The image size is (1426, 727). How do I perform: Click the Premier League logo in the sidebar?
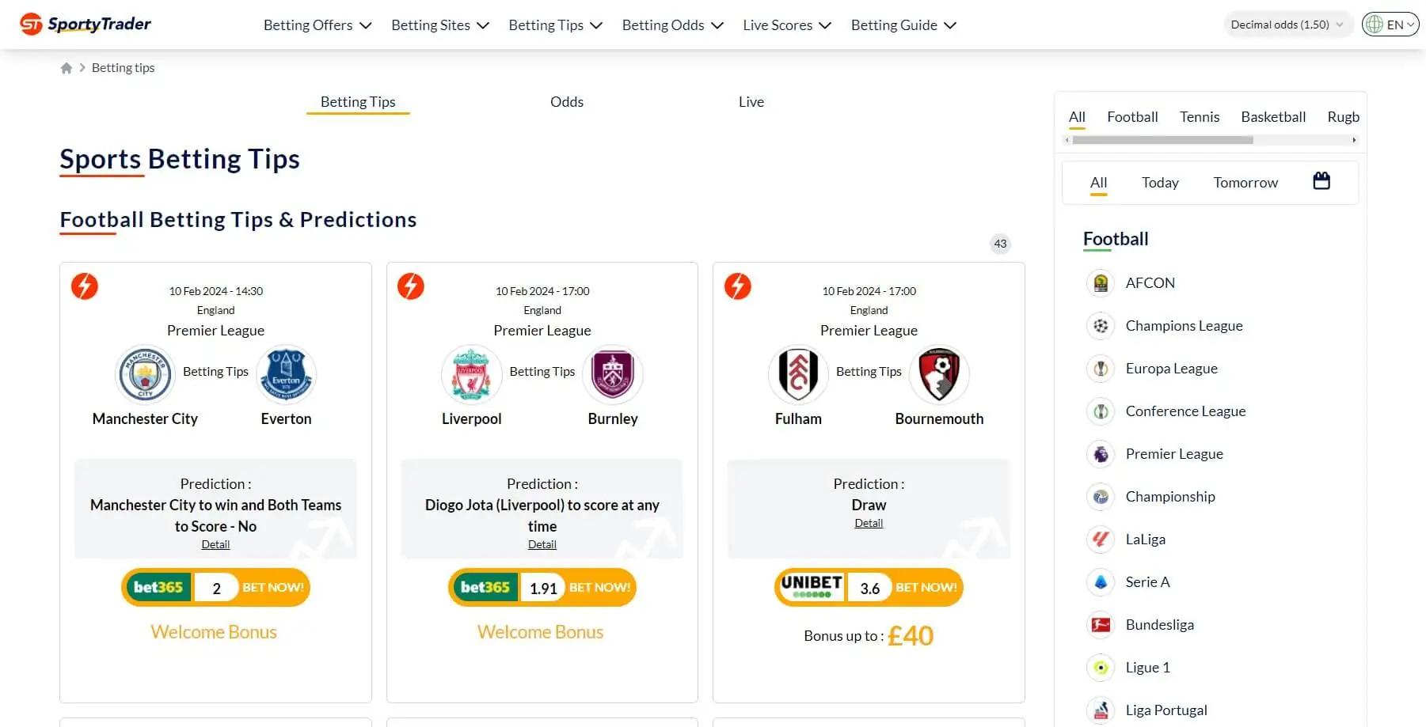1100,453
